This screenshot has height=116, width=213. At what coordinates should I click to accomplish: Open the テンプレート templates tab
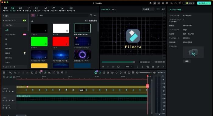tap(71, 9)
